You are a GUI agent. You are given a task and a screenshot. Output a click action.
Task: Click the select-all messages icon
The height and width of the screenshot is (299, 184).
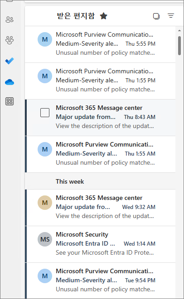156,16
